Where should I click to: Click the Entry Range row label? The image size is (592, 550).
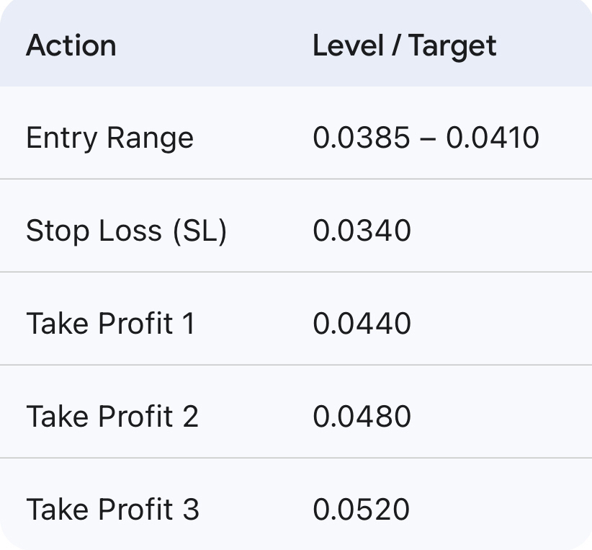(109, 138)
